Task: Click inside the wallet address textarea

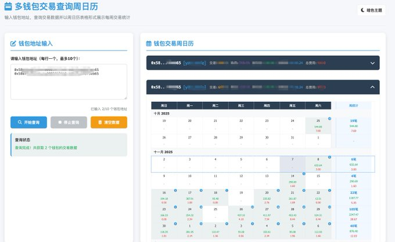Action: 69,82
